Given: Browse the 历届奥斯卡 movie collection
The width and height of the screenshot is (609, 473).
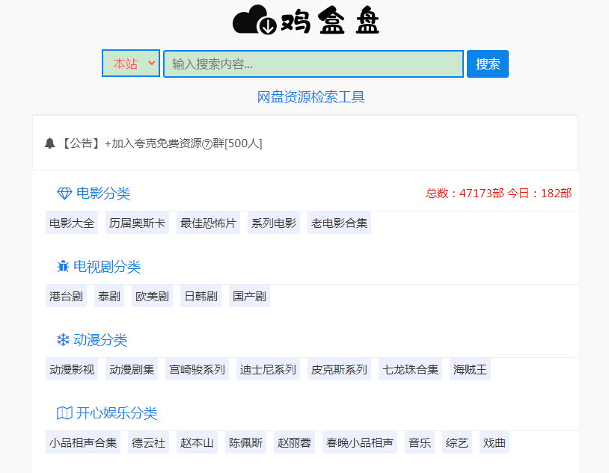Looking at the screenshot, I should tap(137, 222).
